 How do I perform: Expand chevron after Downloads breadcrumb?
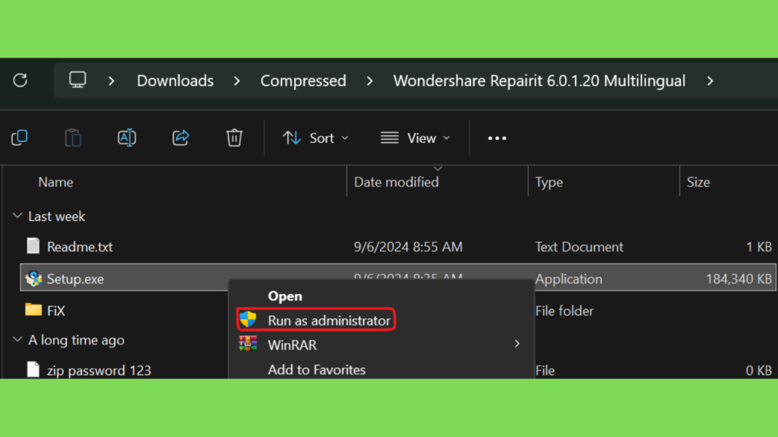(x=237, y=80)
